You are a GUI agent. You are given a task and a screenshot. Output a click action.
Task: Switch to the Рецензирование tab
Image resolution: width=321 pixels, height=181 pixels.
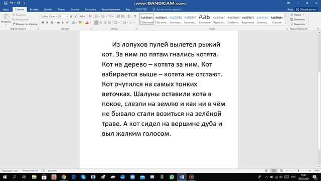point(111,10)
